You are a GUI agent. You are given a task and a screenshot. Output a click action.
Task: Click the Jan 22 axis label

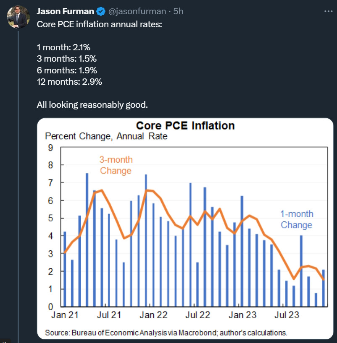click(153, 315)
